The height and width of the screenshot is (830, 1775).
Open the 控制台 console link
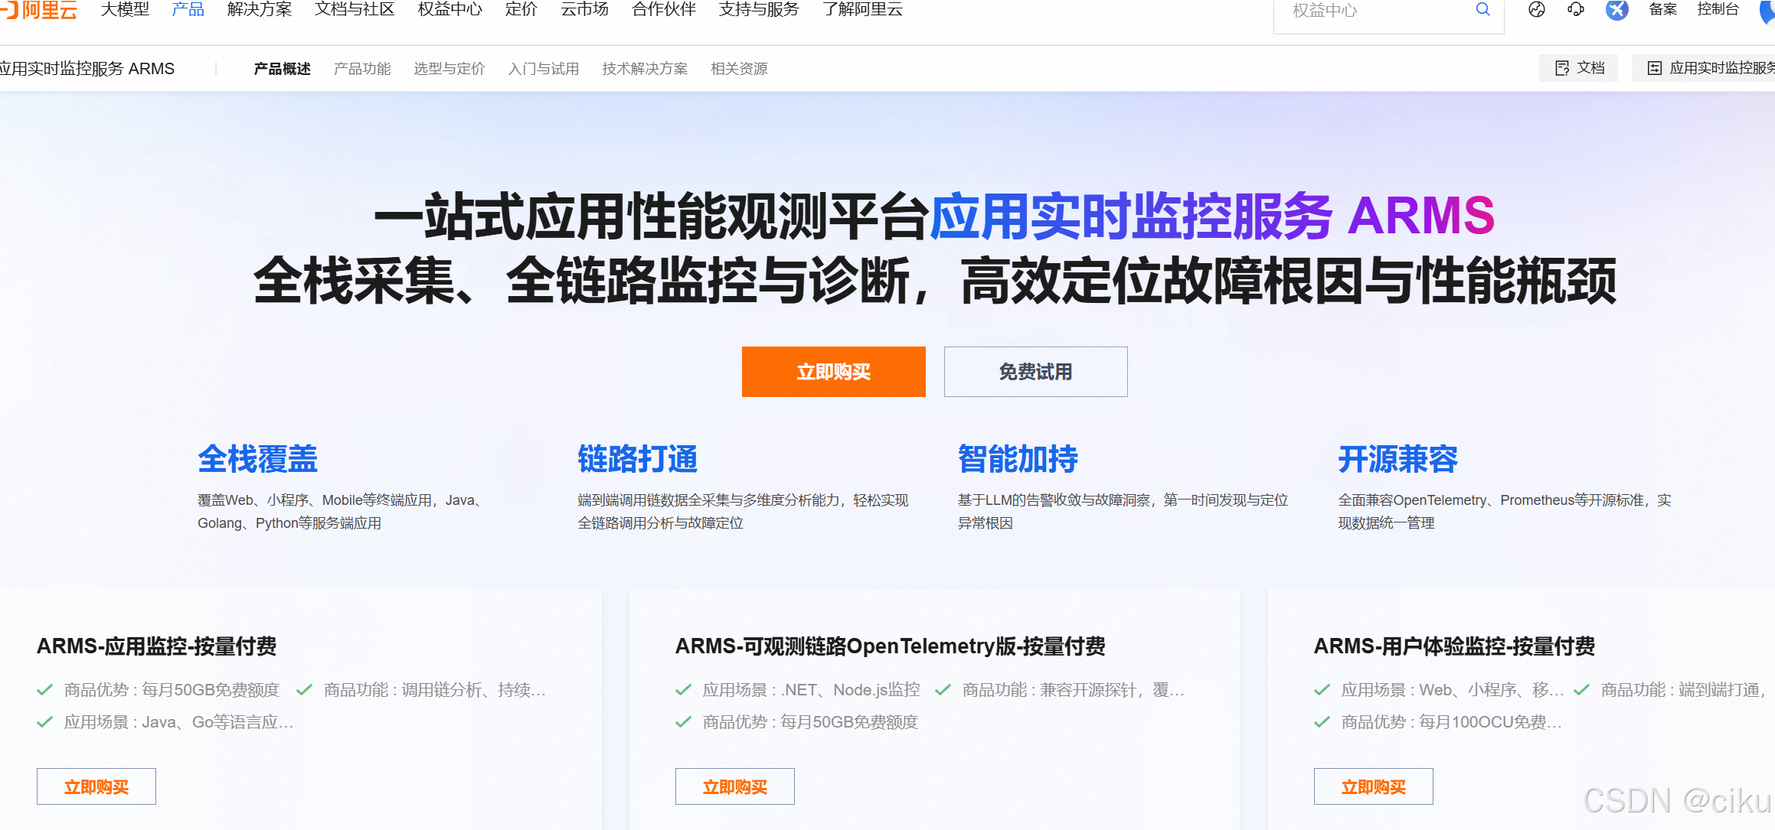pyautogui.click(x=1718, y=9)
